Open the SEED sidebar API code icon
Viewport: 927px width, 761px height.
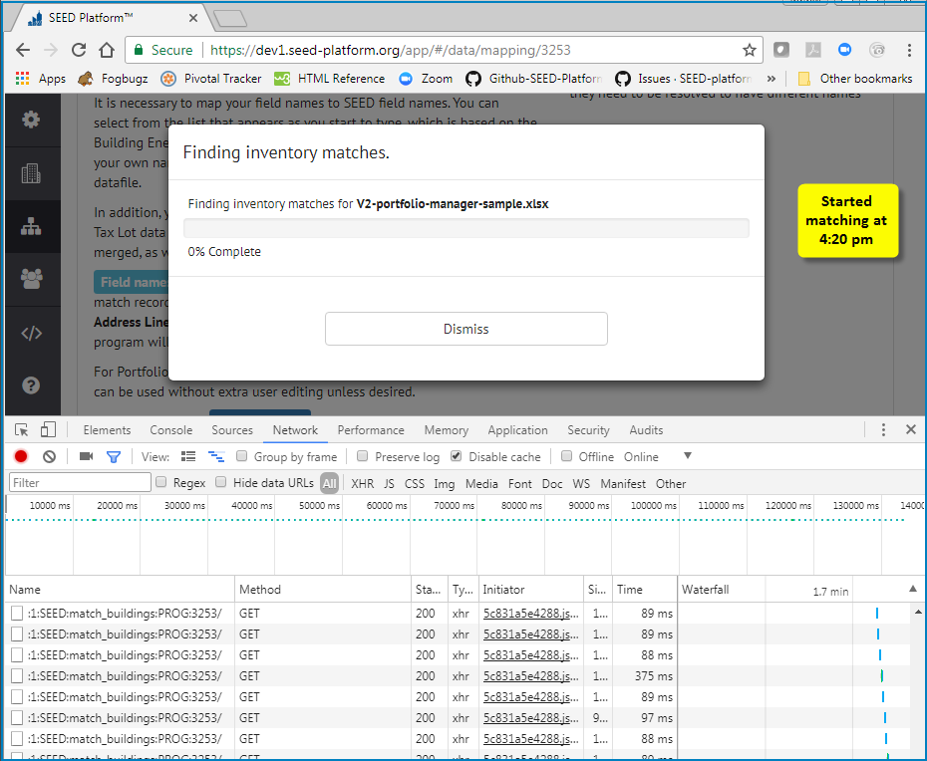pyautogui.click(x=31, y=334)
